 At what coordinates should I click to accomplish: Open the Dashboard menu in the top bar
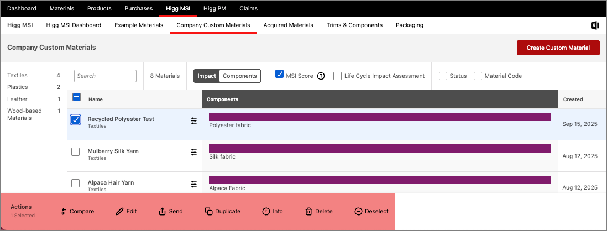[22, 8]
